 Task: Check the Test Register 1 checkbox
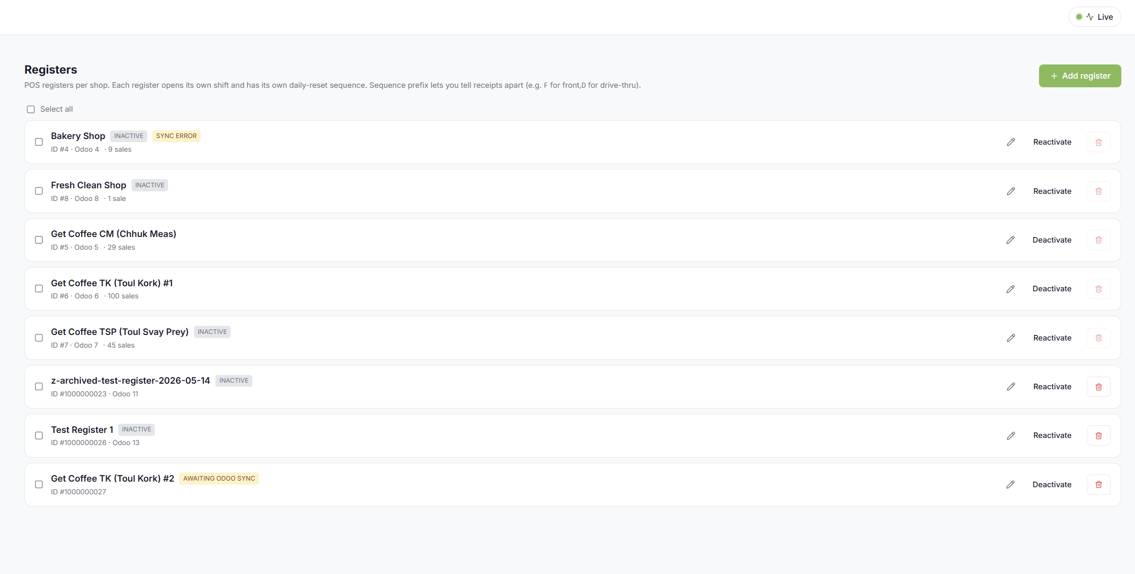click(x=39, y=435)
